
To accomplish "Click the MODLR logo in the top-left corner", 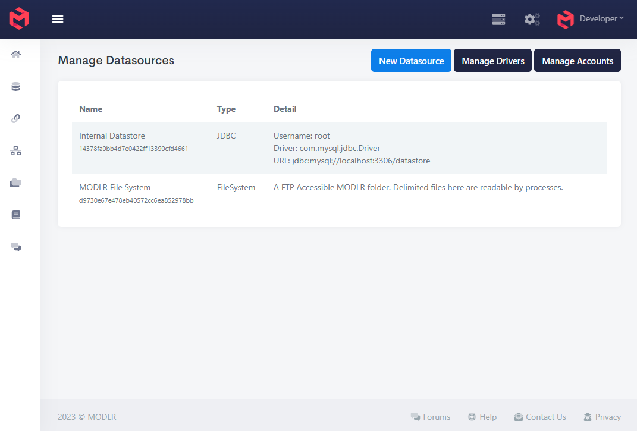I will (17, 18).
